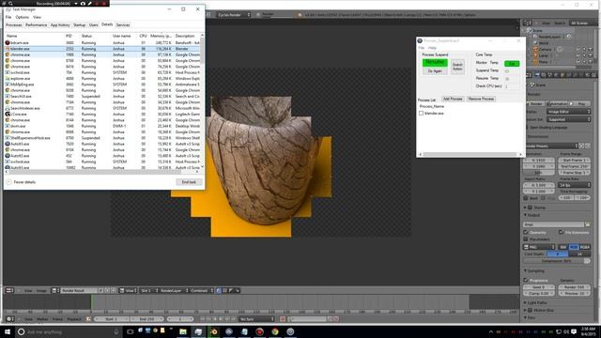Screen dimensions: 601x338
Task: Open the Combined pass dropdown
Action: (202, 290)
